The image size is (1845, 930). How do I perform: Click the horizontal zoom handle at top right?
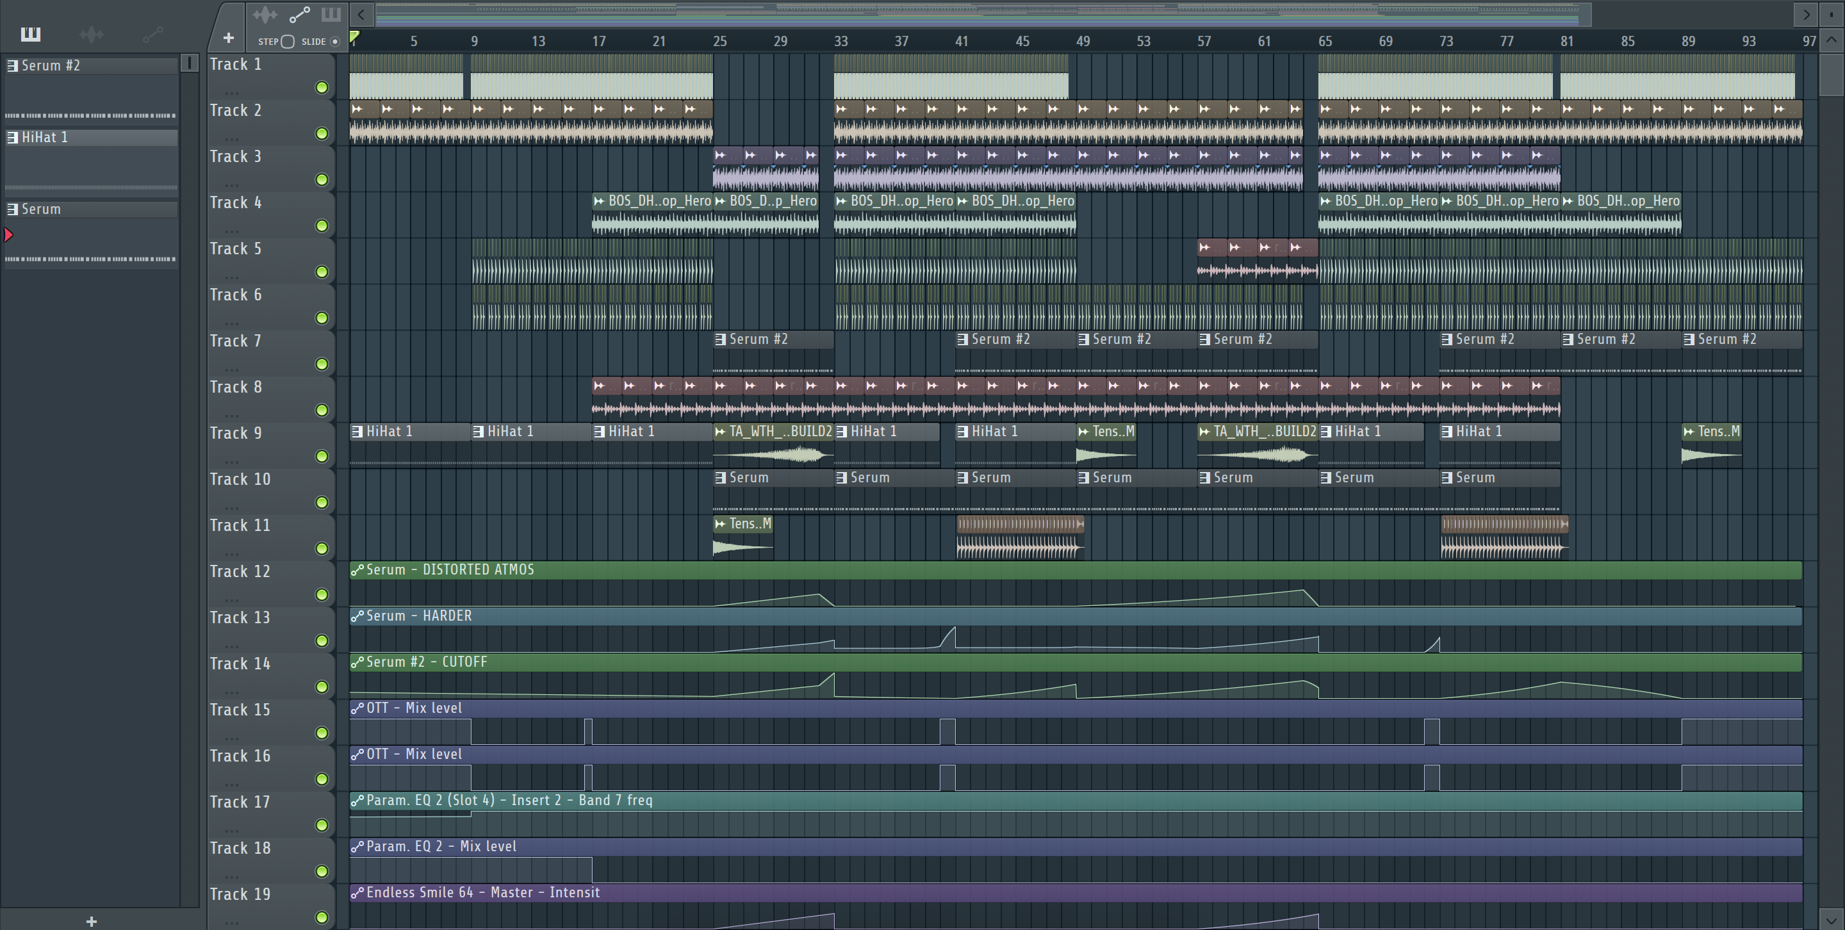[1831, 13]
